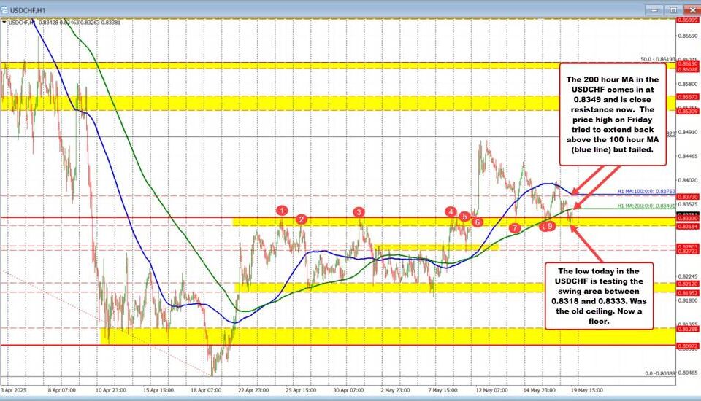The width and height of the screenshot is (701, 401).
Task: Click the '30 Apr 07:00' time axis label
Action: tap(349, 390)
